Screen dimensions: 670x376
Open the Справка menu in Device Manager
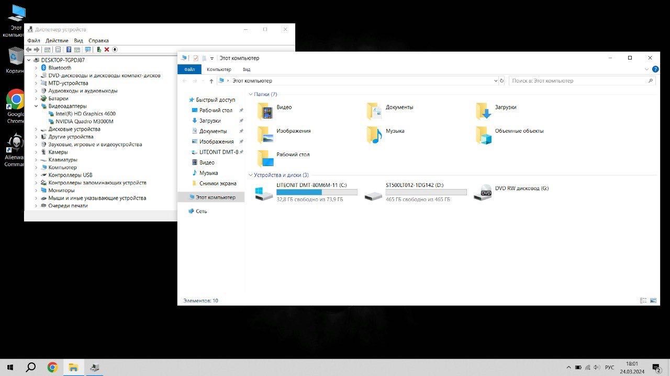(x=98, y=40)
